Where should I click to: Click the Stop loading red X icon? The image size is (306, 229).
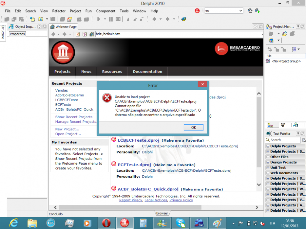tap(78, 34)
